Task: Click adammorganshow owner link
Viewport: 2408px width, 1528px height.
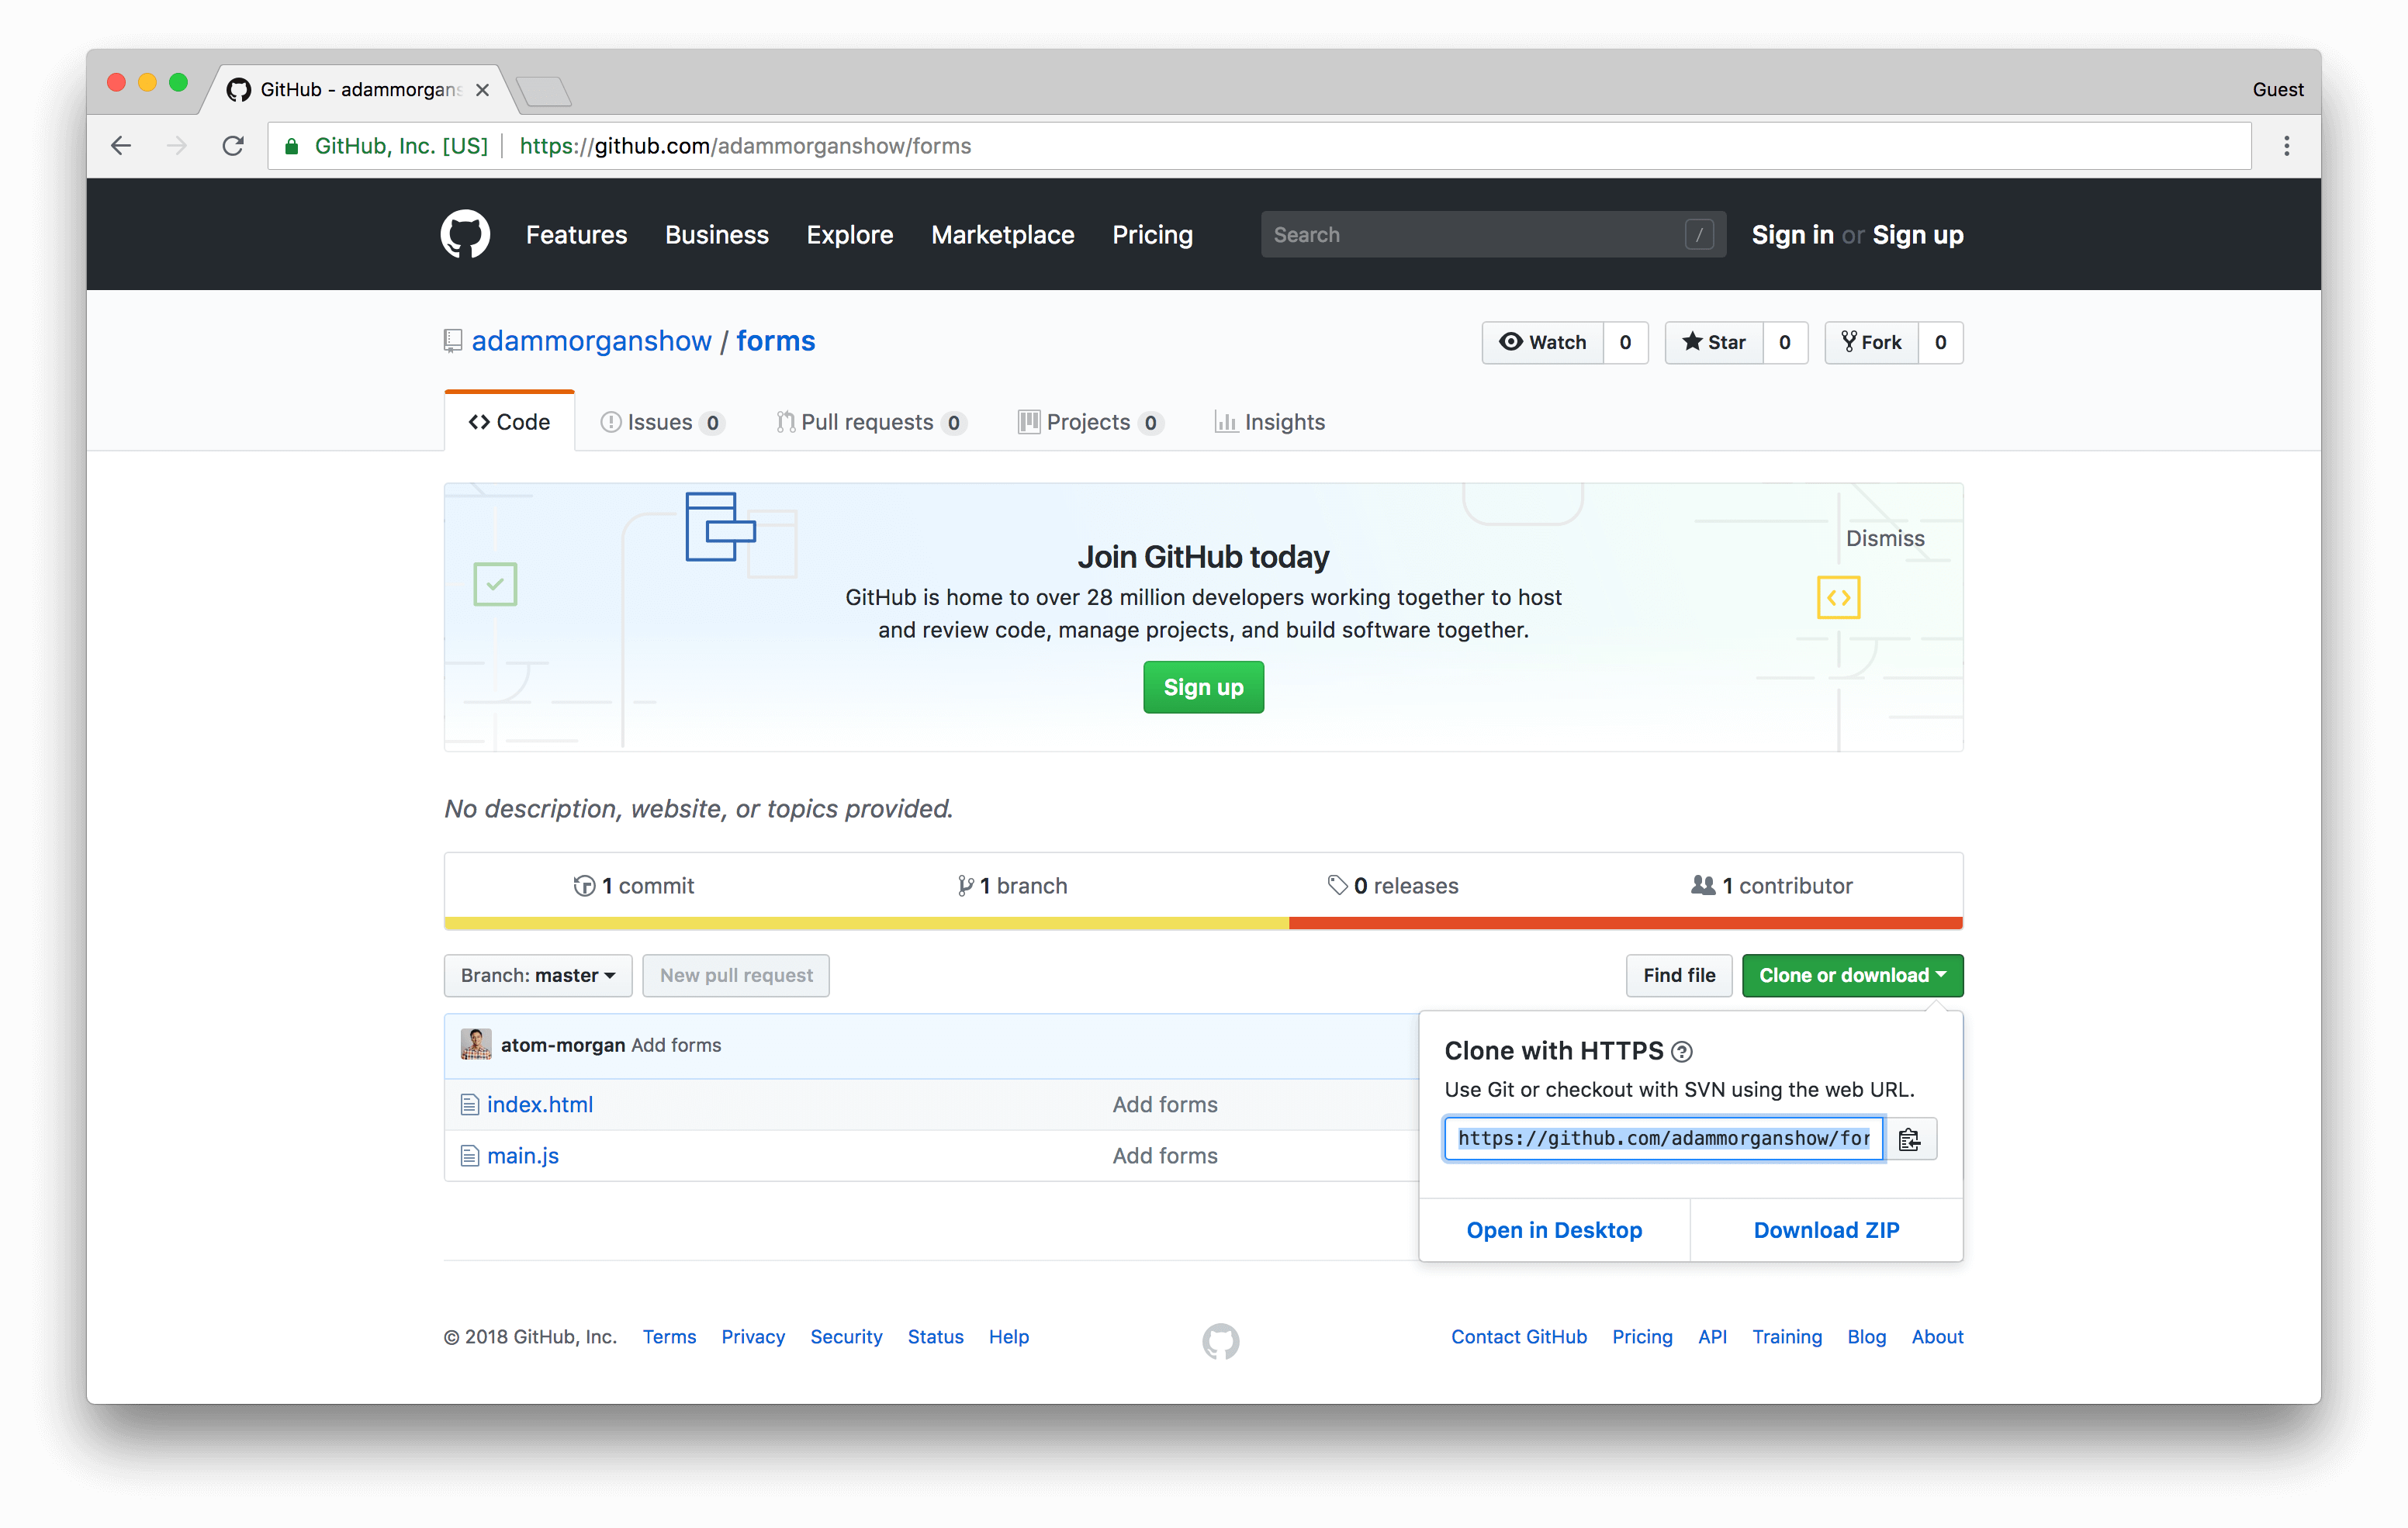Action: pyautogui.click(x=591, y=341)
